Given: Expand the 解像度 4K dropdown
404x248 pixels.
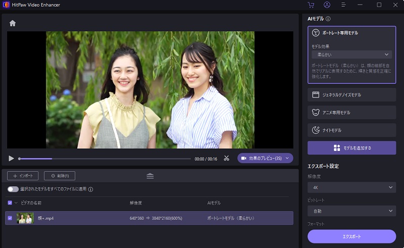Looking at the screenshot, I should 351,187.
